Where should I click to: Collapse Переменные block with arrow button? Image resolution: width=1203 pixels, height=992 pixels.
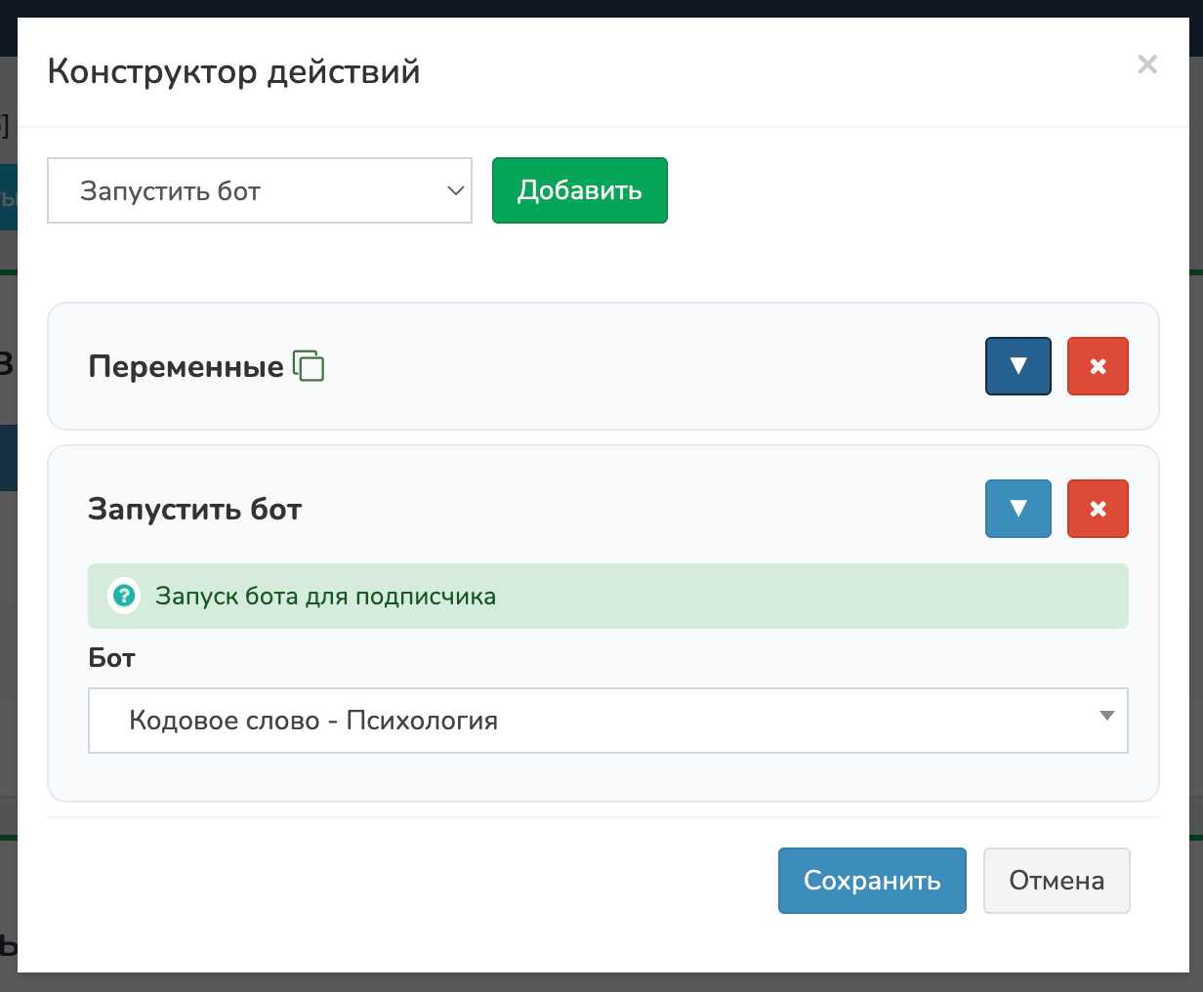tap(1017, 366)
